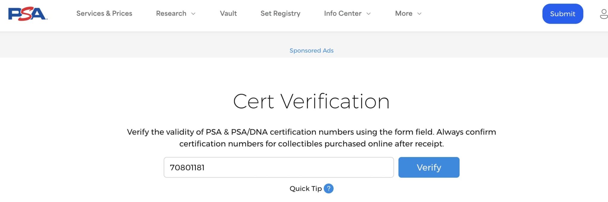
Task: Click the Submit button
Action: [x=563, y=13]
